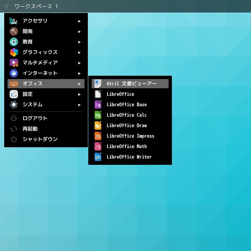Screen dimensions: 251x251
Task: Open the 設定 menu category
Action: tap(28, 94)
